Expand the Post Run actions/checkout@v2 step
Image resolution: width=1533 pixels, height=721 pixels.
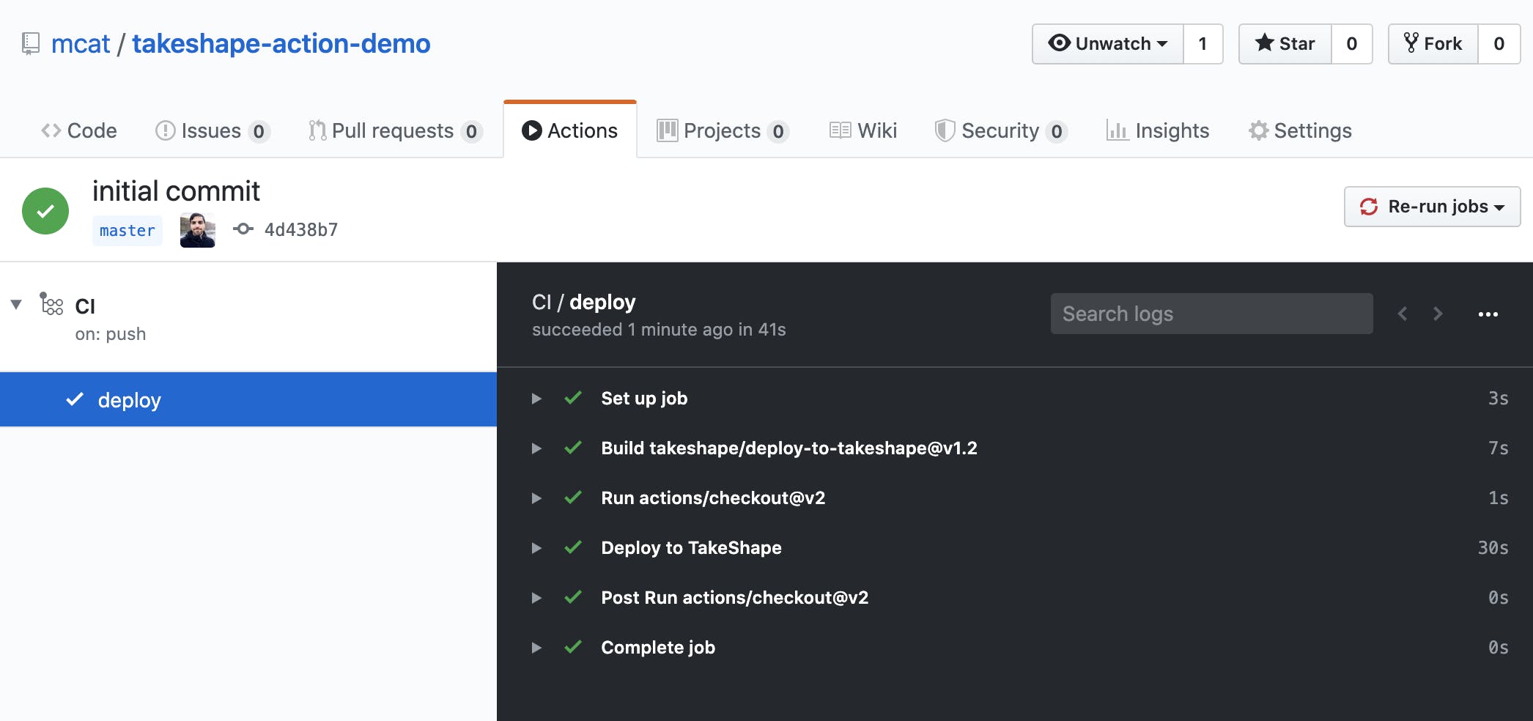[x=536, y=598]
